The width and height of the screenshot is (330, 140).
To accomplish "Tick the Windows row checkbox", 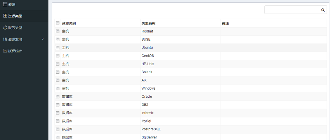I will coord(57,88).
